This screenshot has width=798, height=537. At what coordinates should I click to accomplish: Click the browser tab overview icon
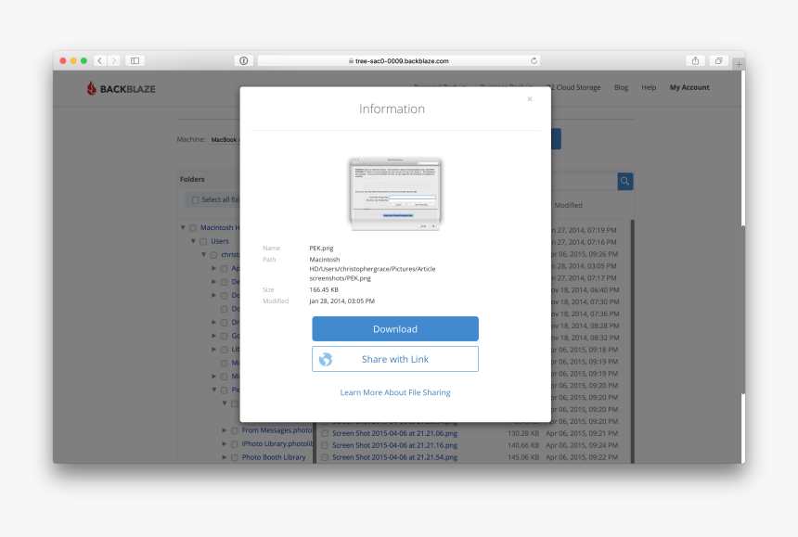[x=718, y=59]
